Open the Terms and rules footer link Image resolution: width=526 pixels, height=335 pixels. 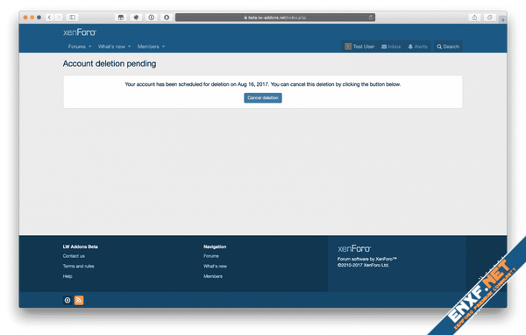click(x=79, y=267)
